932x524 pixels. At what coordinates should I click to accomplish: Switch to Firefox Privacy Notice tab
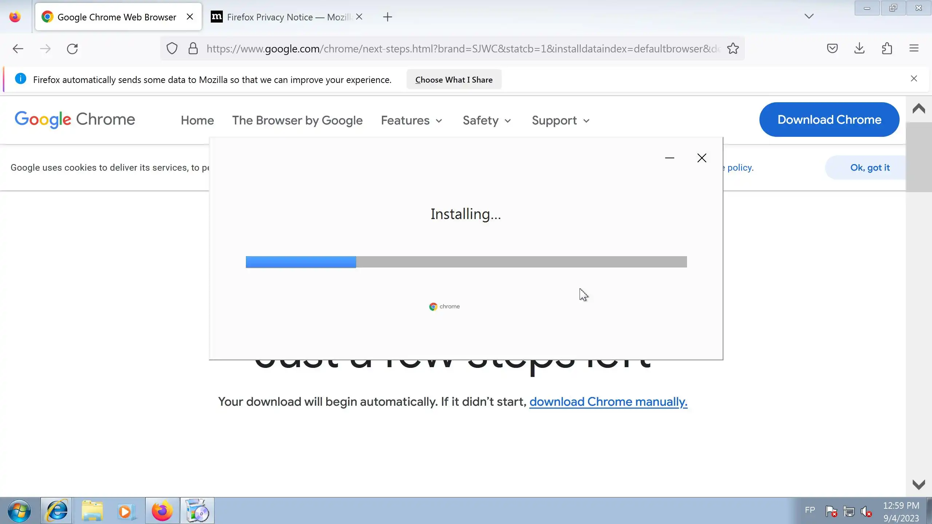pyautogui.click(x=284, y=17)
